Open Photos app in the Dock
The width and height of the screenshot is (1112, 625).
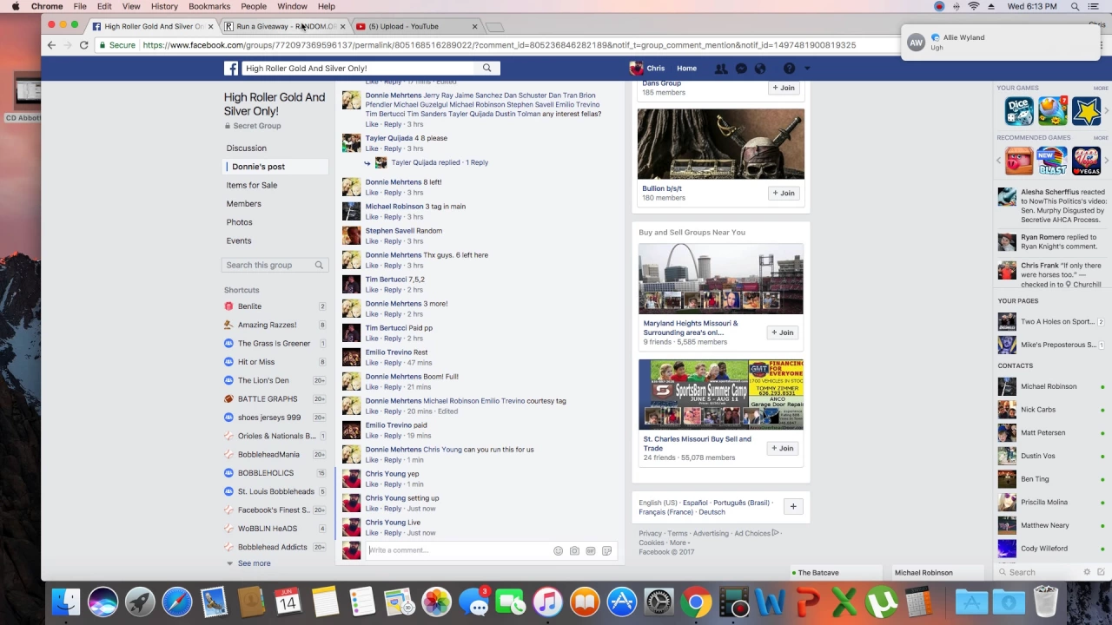point(436,602)
